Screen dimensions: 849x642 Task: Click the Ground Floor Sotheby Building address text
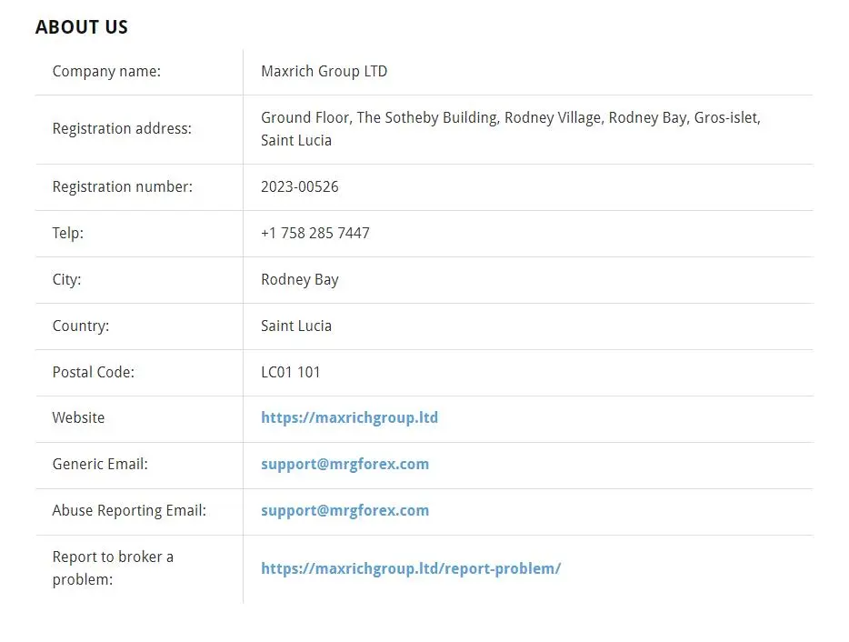click(x=511, y=129)
